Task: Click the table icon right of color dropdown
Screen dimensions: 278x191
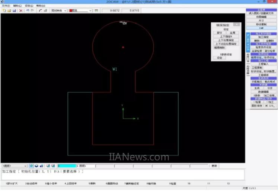Action: tap(96, 10)
